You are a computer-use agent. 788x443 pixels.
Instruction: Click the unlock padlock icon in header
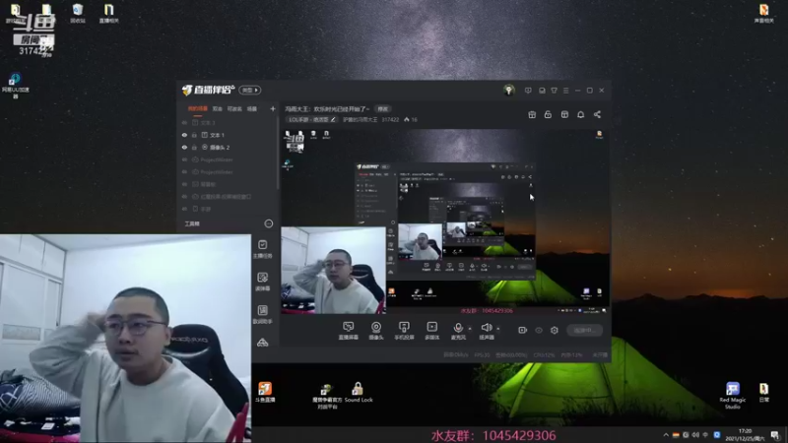click(548, 114)
